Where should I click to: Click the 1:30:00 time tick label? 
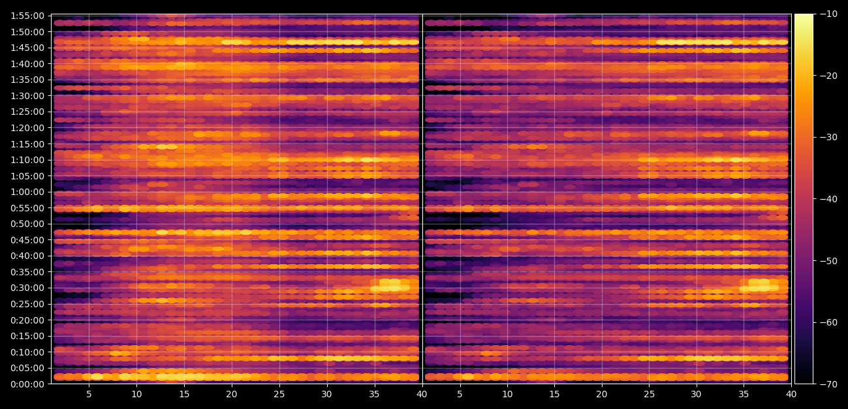[28, 96]
